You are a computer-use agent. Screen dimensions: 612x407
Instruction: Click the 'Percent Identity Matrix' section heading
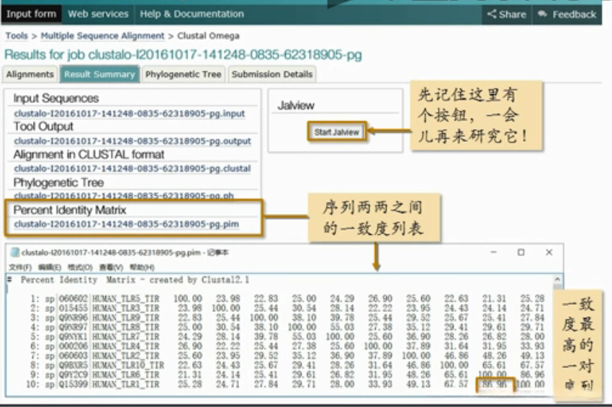coord(70,210)
